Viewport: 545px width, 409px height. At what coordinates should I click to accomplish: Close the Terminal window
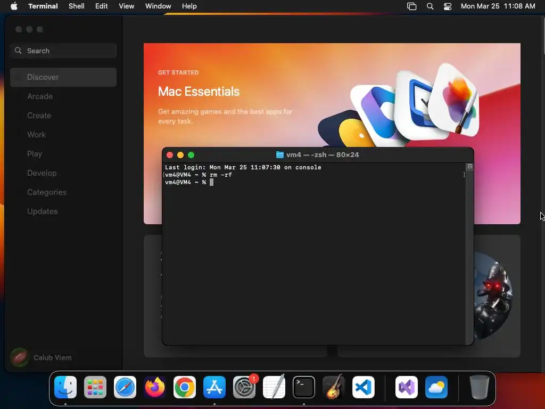(170, 155)
